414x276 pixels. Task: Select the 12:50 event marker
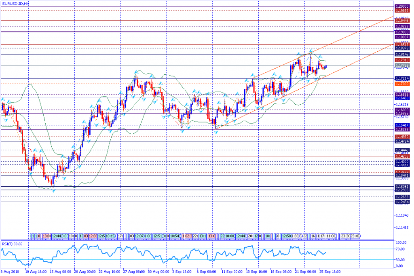point(286,236)
